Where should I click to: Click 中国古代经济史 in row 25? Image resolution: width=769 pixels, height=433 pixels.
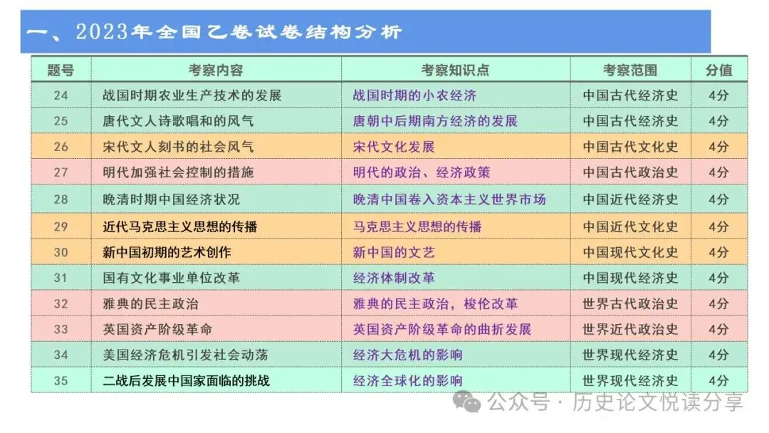[630, 120]
